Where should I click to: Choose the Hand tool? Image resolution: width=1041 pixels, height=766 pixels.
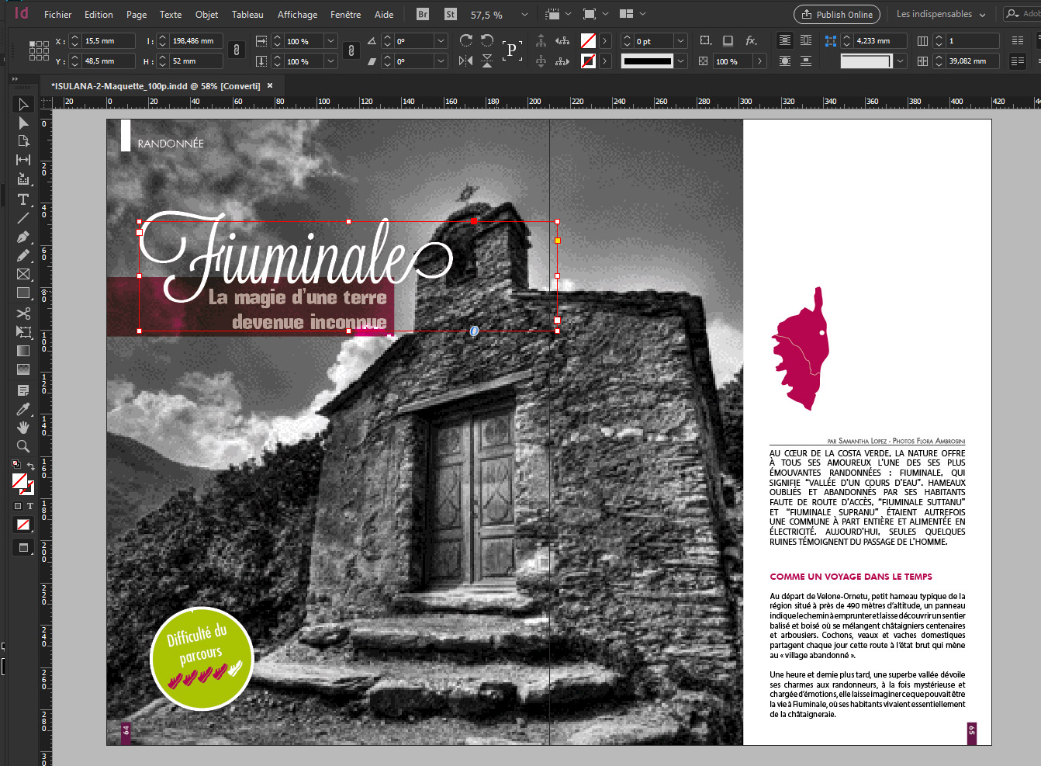[23, 428]
